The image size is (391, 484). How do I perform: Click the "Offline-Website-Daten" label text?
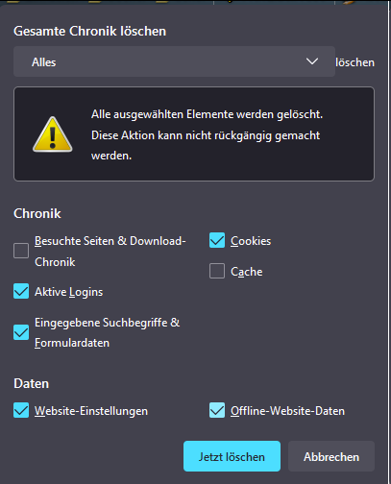287,411
